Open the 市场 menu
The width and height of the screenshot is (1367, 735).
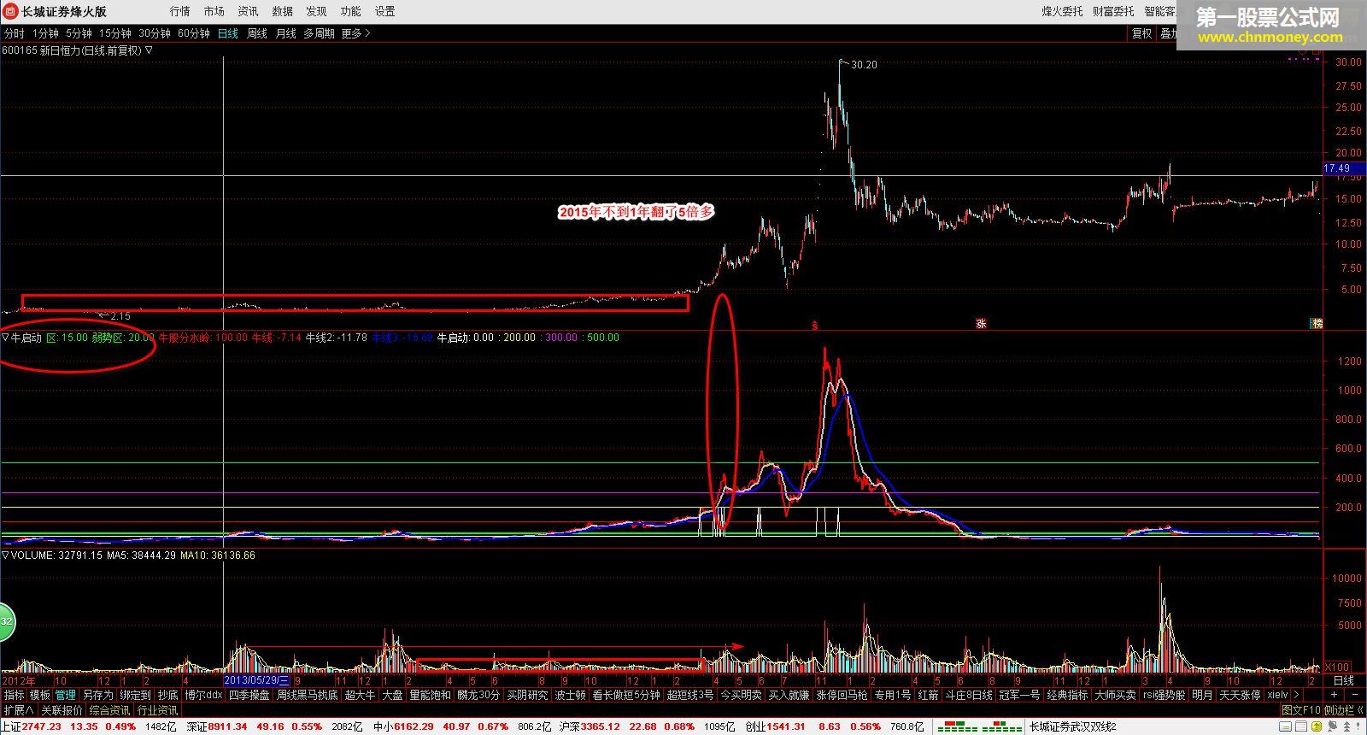tap(214, 11)
